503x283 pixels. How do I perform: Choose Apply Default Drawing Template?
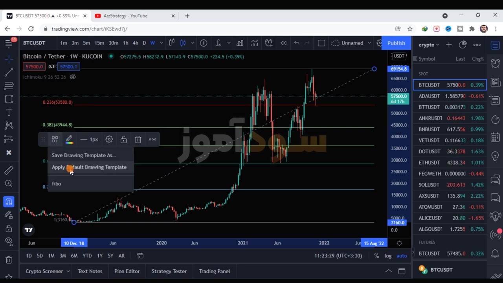click(x=90, y=167)
